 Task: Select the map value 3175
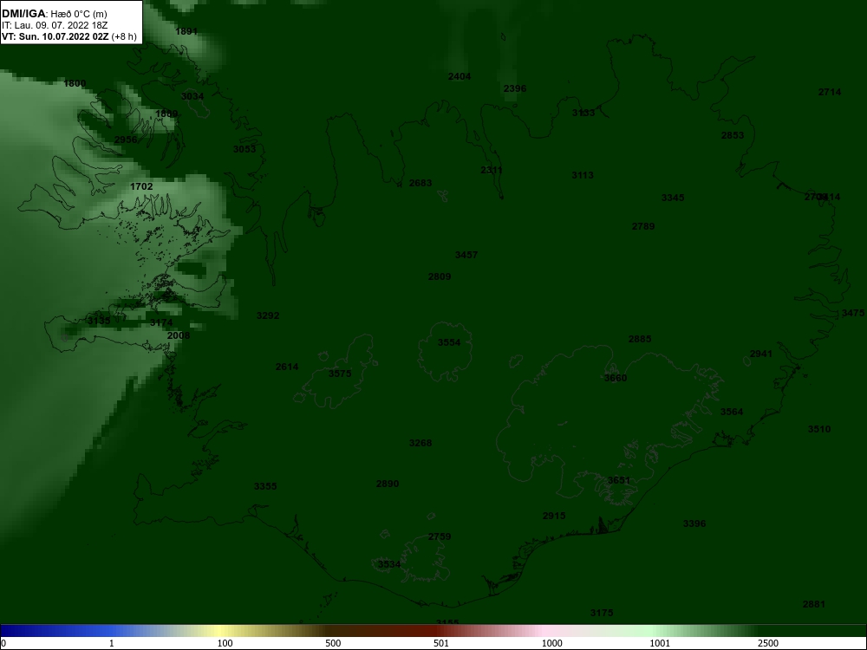(602, 613)
